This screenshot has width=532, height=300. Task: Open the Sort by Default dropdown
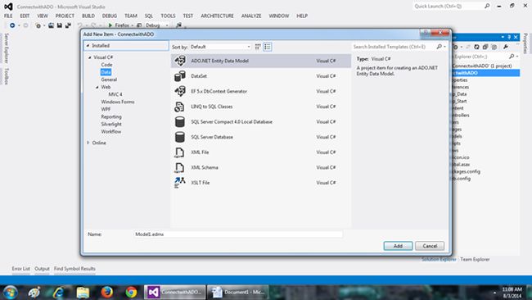(x=220, y=47)
